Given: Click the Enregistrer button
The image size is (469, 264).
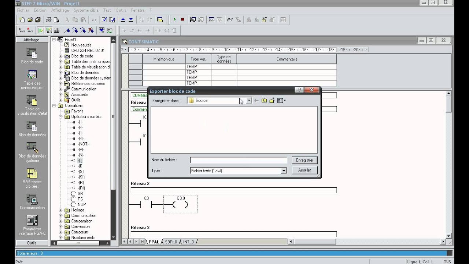Looking at the screenshot, I should click(x=304, y=160).
